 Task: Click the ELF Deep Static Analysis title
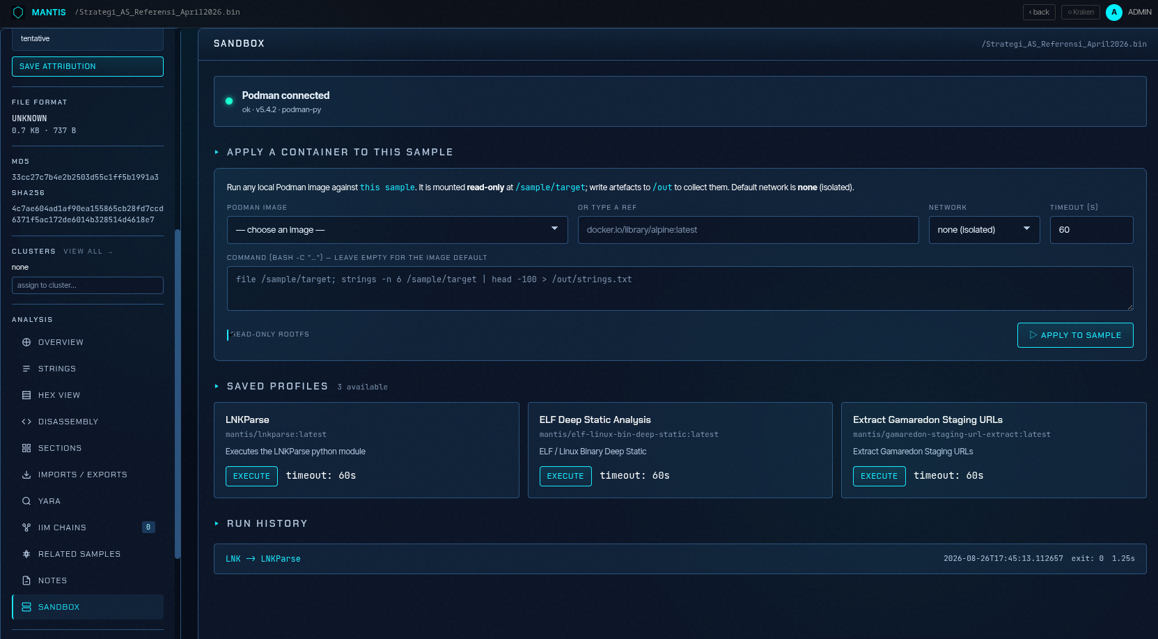pyautogui.click(x=595, y=419)
